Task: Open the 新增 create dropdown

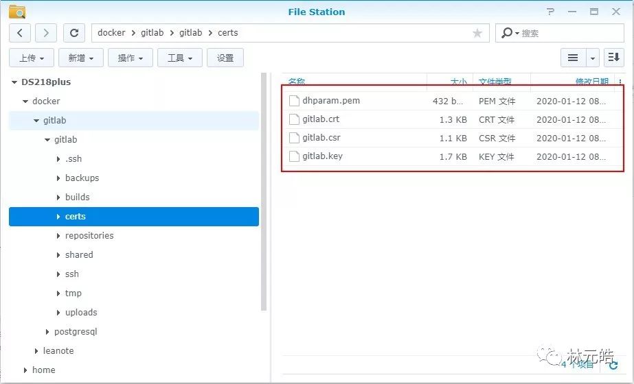Action: (x=81, y=58)
